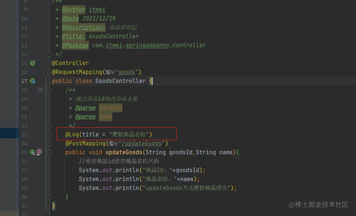Click the "String name" parameter in method signature

[214, 152]
